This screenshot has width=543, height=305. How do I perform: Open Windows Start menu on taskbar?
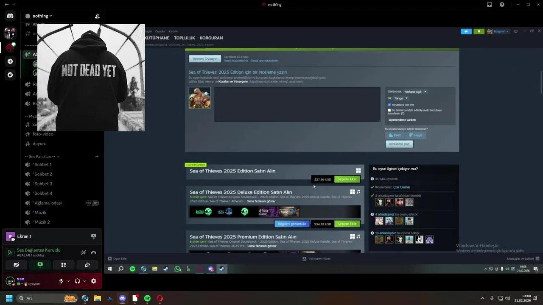[9, 298]
